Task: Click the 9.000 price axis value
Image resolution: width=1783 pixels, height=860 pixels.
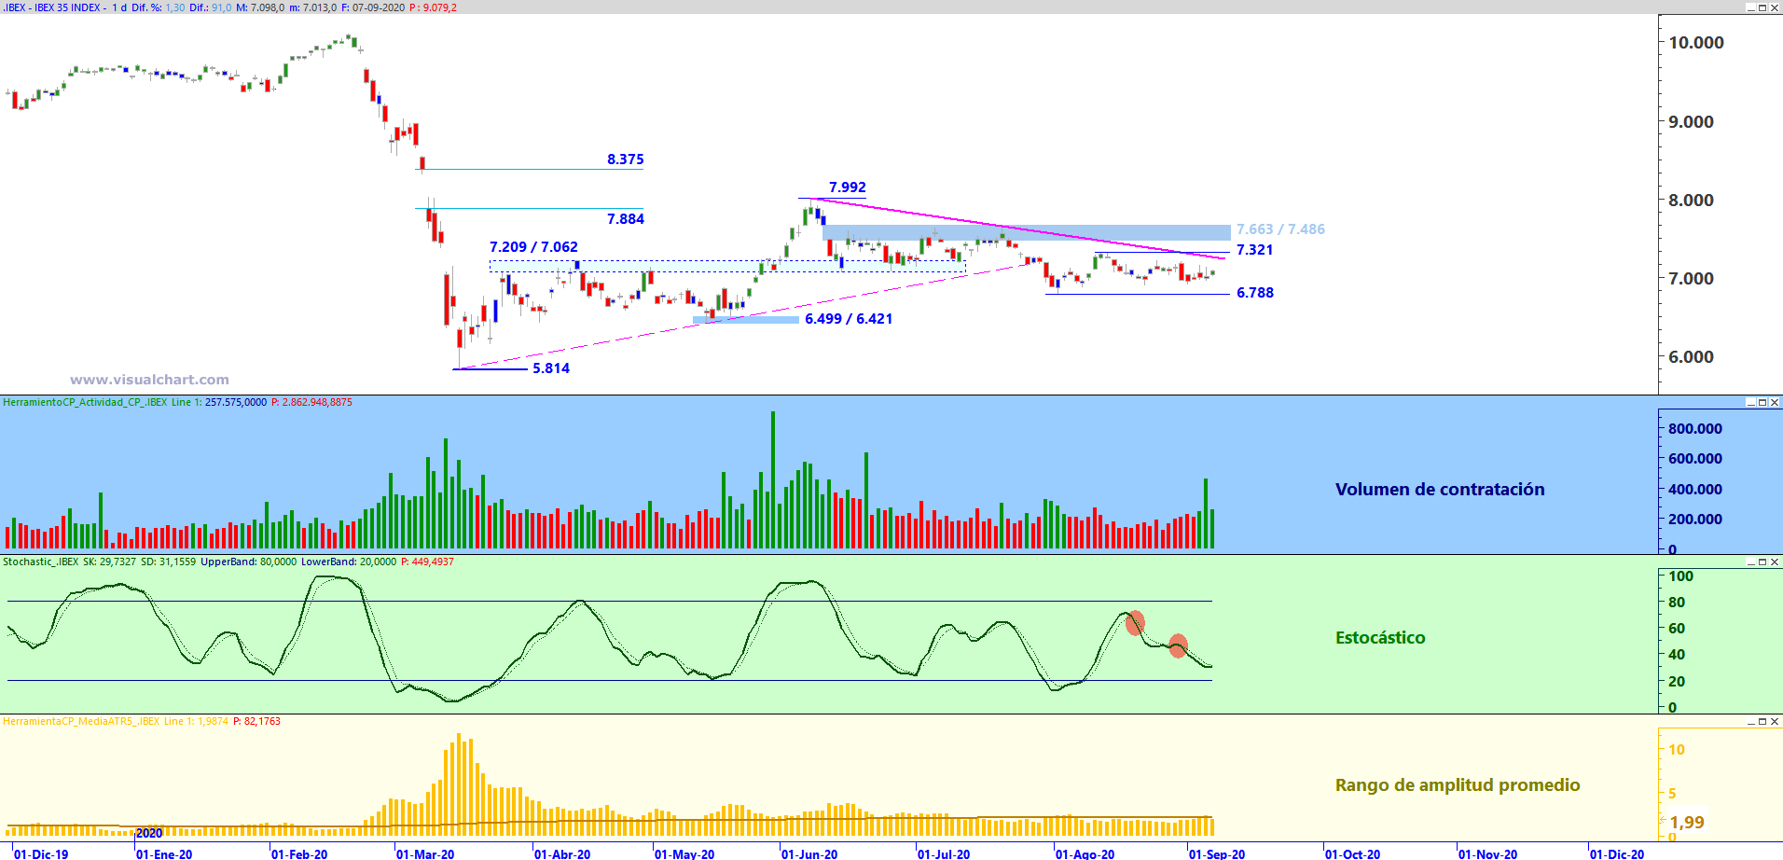Action: [x=1691, y=122]
